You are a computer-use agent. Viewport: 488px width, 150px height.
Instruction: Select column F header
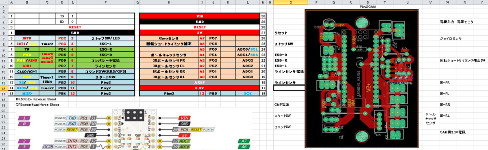pyautogui.click(x=105, y=2)
